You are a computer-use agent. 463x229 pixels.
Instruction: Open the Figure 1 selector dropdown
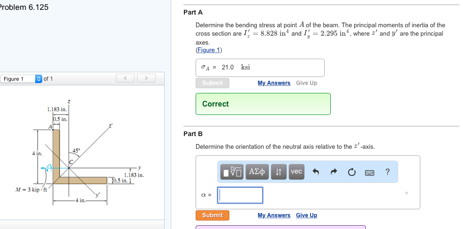pyautogui.click(x=21, y=78)
